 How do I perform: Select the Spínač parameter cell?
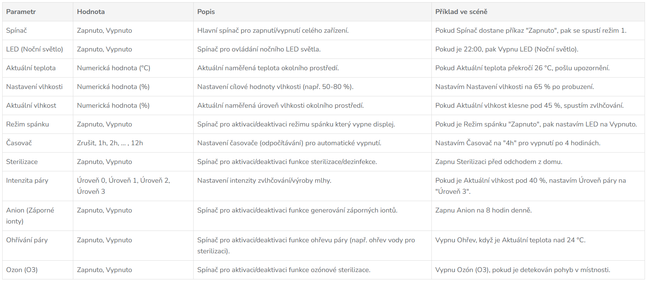17,31
